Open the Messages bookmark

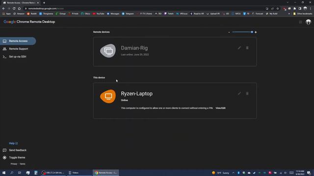click(x=113, y=14)
